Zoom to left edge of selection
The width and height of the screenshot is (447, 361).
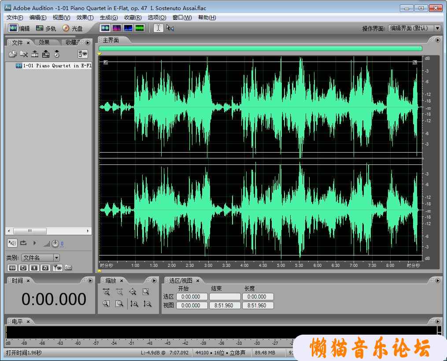(106, 304)
